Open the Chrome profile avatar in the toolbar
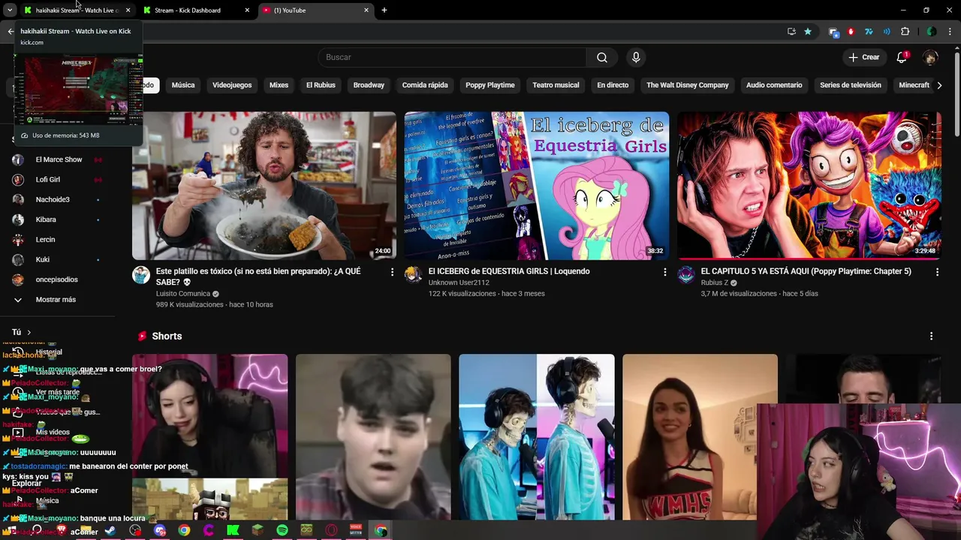The height and width of the screenshot is (540, 961). tap(932, 31)
